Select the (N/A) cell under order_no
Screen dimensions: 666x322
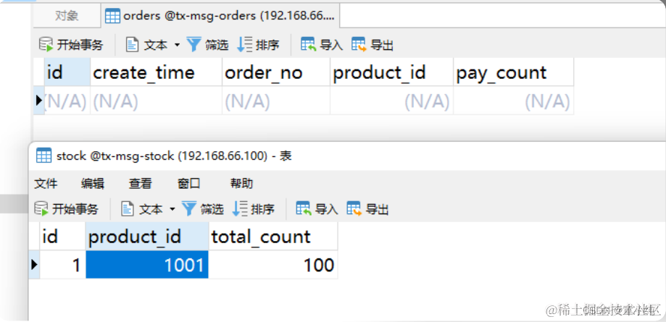tap(276, 101)
